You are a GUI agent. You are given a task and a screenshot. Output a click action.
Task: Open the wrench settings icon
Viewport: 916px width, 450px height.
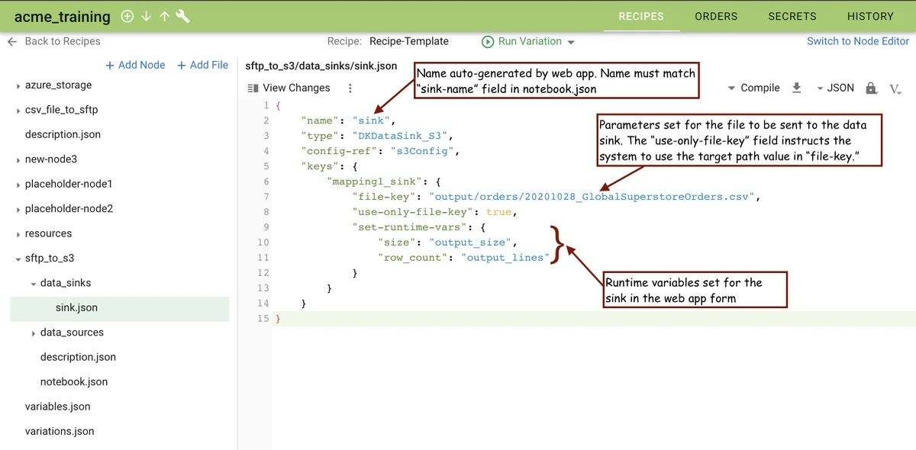point(182,16)
